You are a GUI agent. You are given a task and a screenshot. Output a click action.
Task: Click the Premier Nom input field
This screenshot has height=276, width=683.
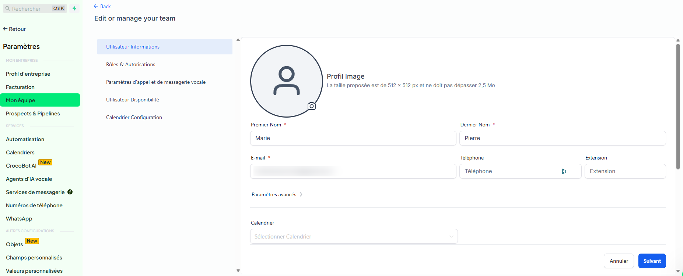pos(353,138)
